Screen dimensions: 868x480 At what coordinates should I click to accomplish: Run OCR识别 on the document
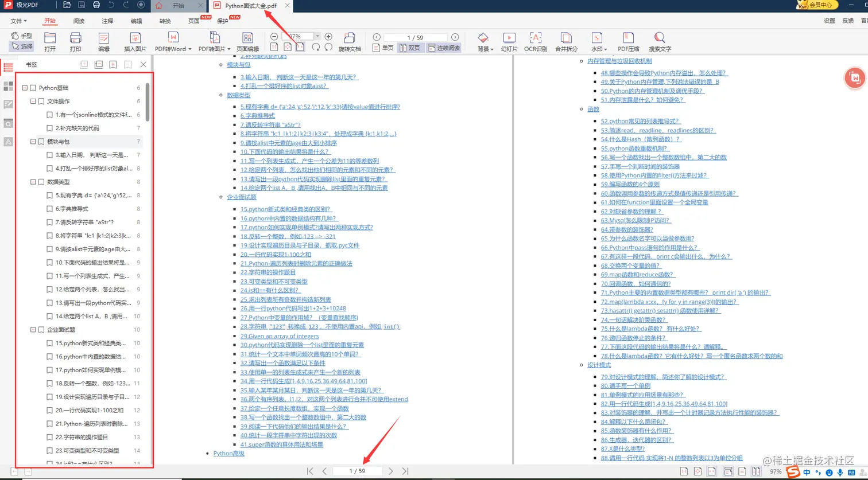click(x=535, y=41)
